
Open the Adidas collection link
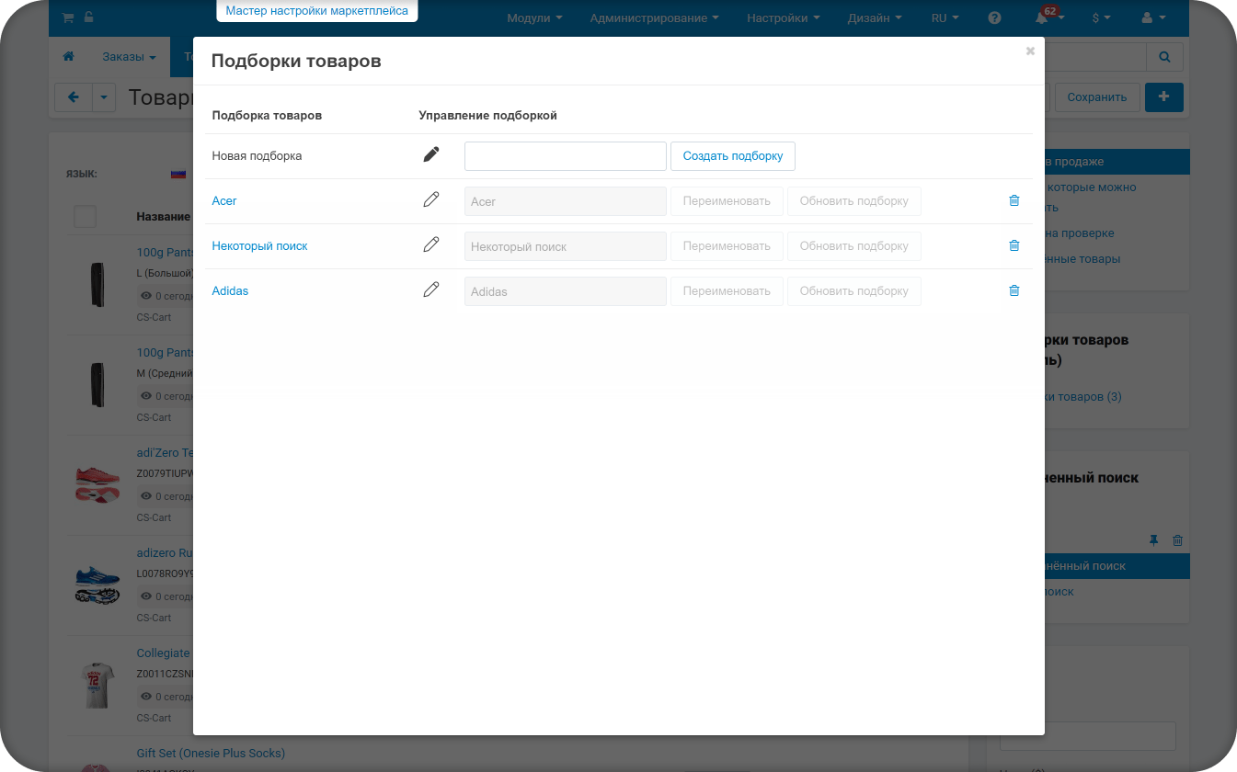[230, 290]
